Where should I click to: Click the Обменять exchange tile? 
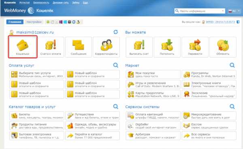pyautogui.click(x=223, y=47)
